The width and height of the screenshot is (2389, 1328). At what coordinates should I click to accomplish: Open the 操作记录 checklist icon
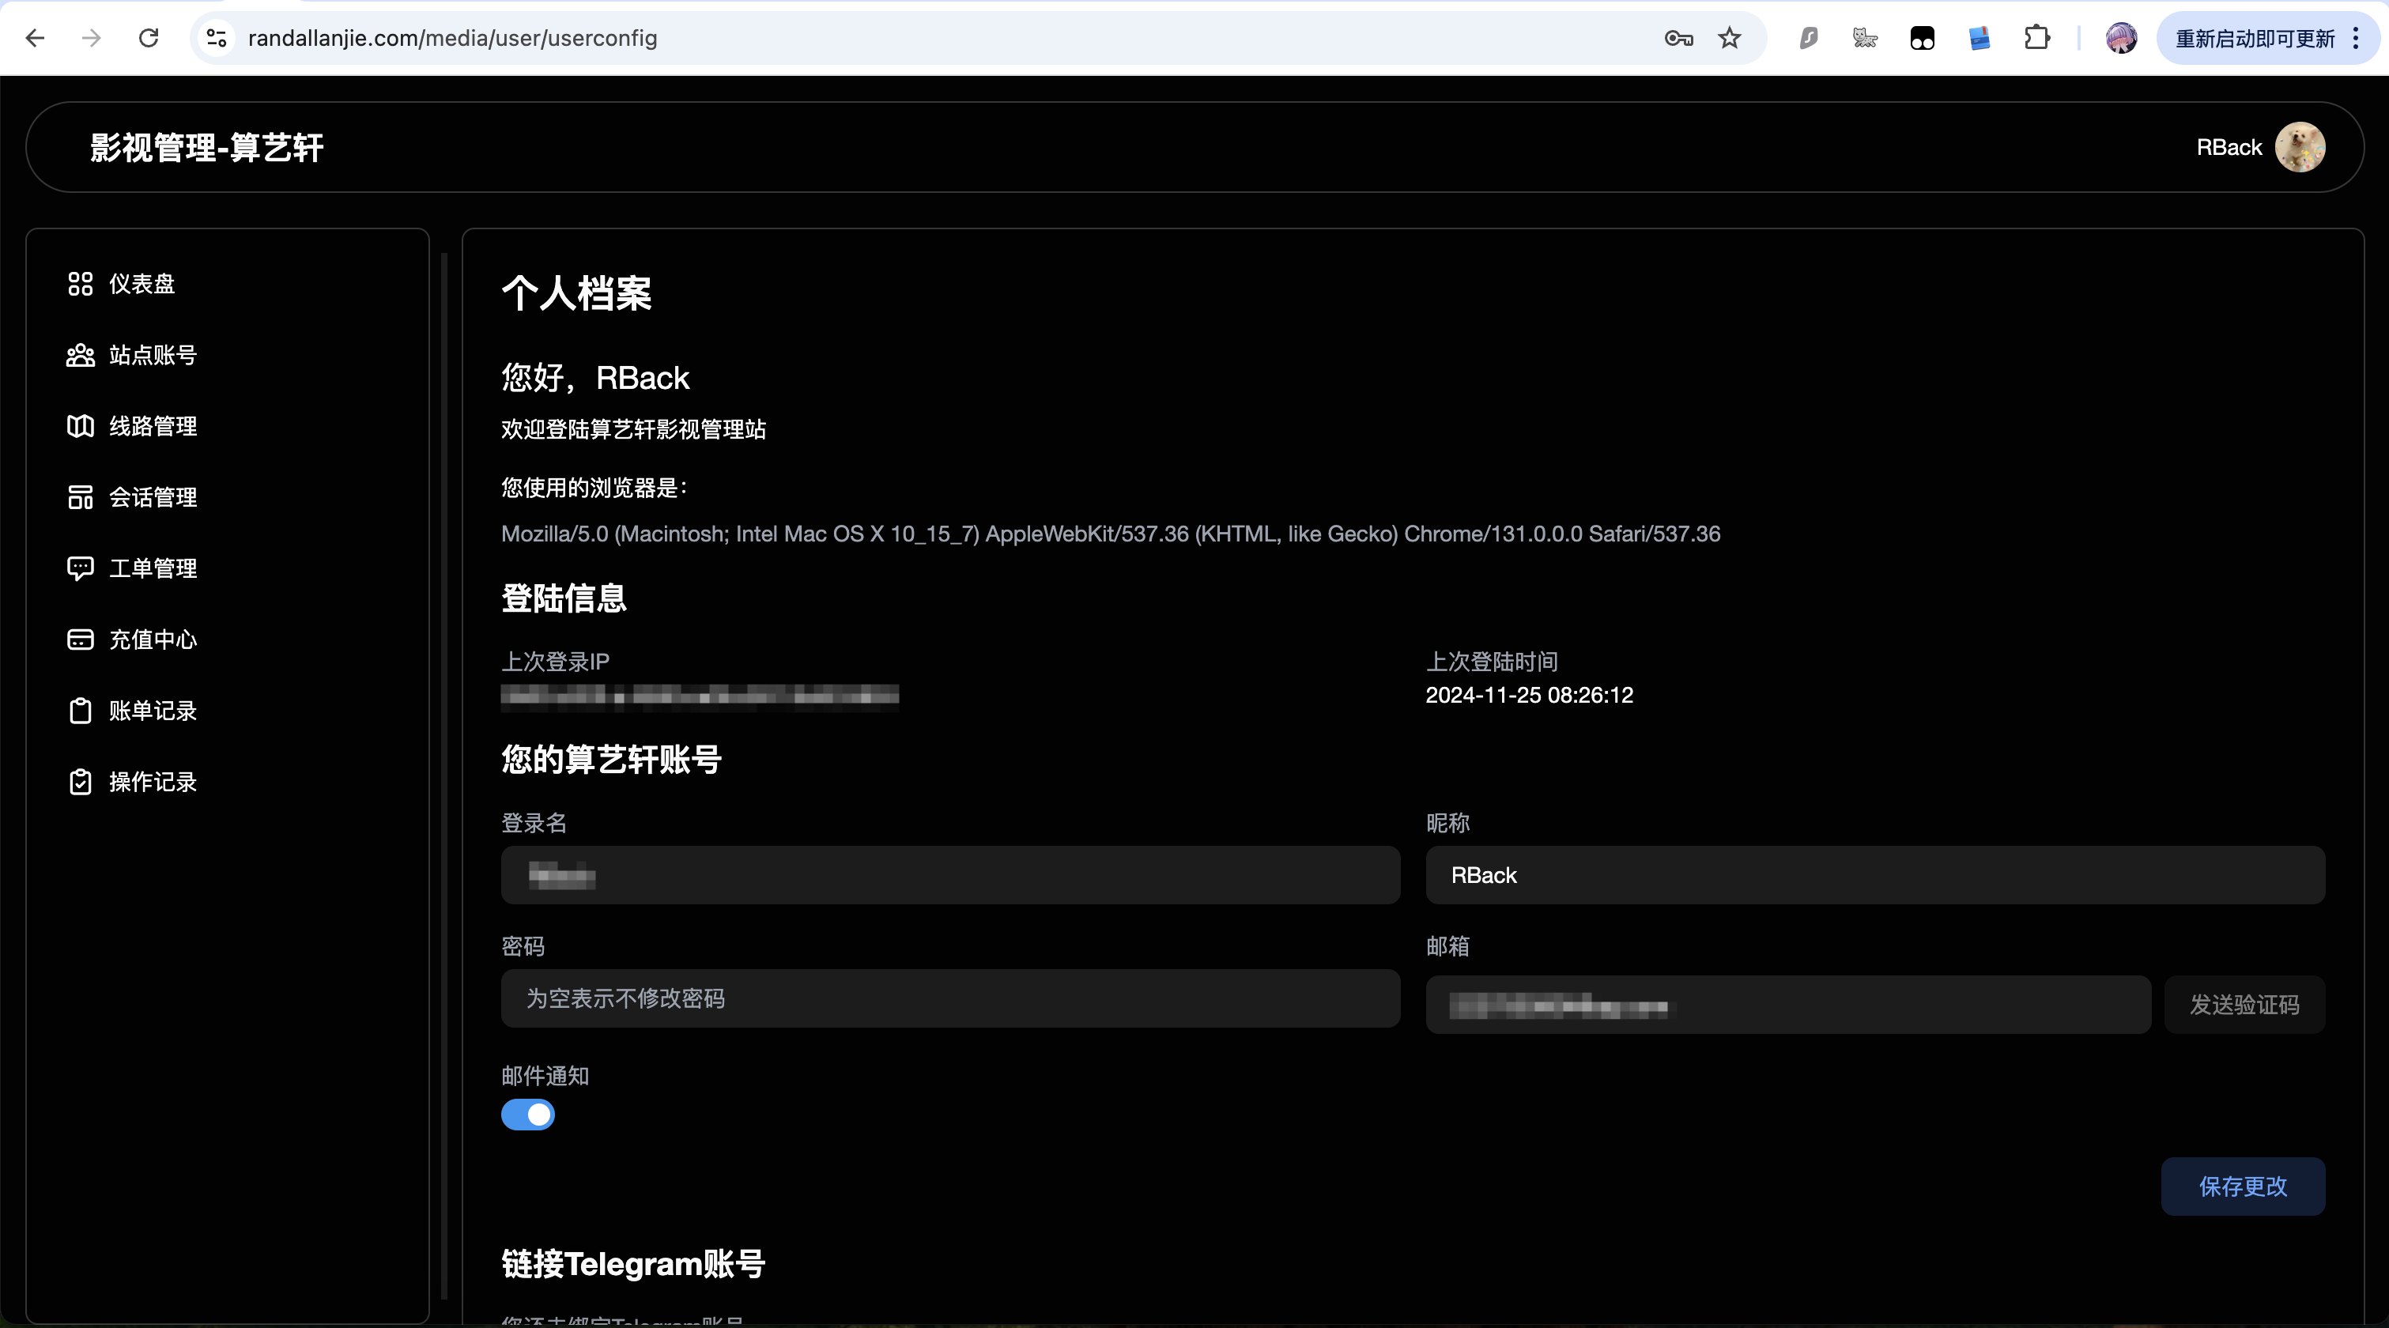click(x=81, y=782)
